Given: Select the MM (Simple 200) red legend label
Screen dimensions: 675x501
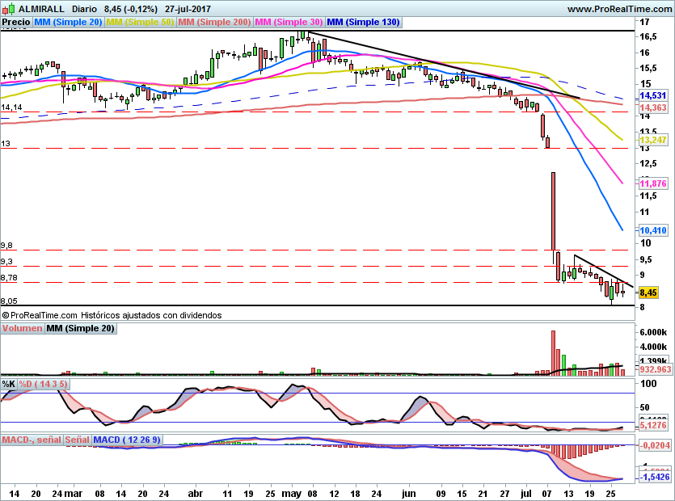Looking at the screenshot, I should (214, 22).
